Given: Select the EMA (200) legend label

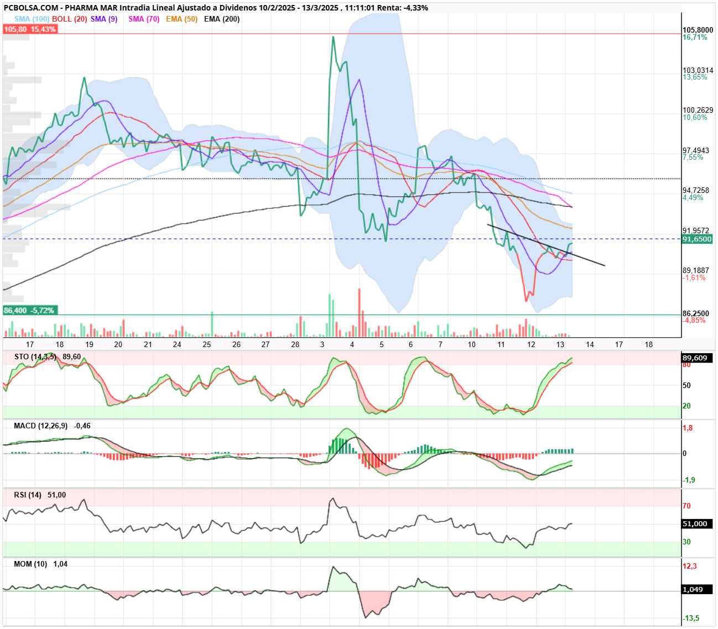Looking at the screenshot, I should (222, 19).
